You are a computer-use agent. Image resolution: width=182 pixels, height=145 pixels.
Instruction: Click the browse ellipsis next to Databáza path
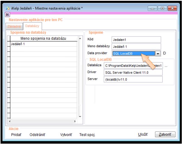[x=166, y=66]
